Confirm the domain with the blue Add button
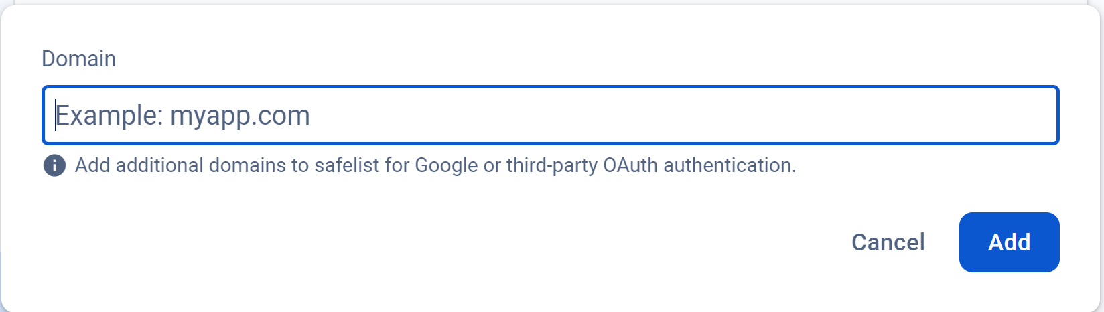This screenshot has width=1104, height=312. tap(1009, 242)
